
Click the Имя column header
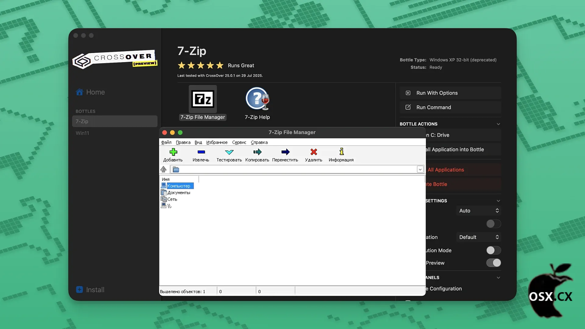(179, 179)
